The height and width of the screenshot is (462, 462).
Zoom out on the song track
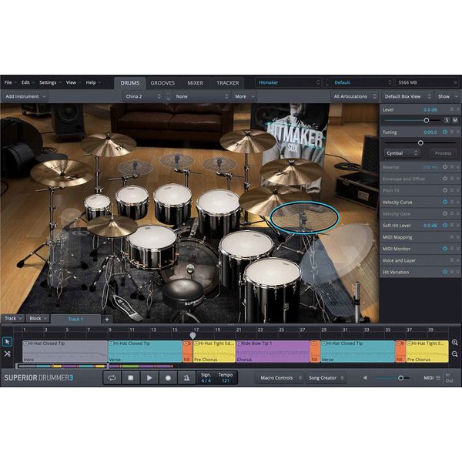pos(454,354)
